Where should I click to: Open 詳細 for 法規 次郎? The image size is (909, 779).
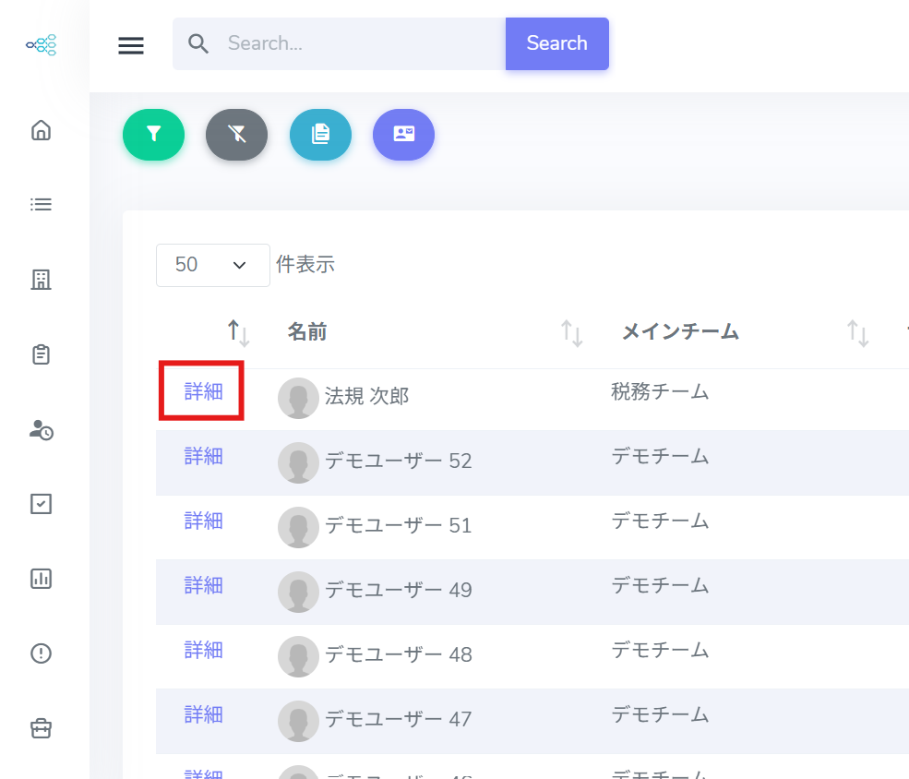point(203,391)
